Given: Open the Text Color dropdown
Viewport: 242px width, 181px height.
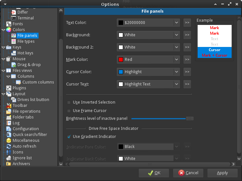Looking at the screenshot, I should click(x=177, y=23).
